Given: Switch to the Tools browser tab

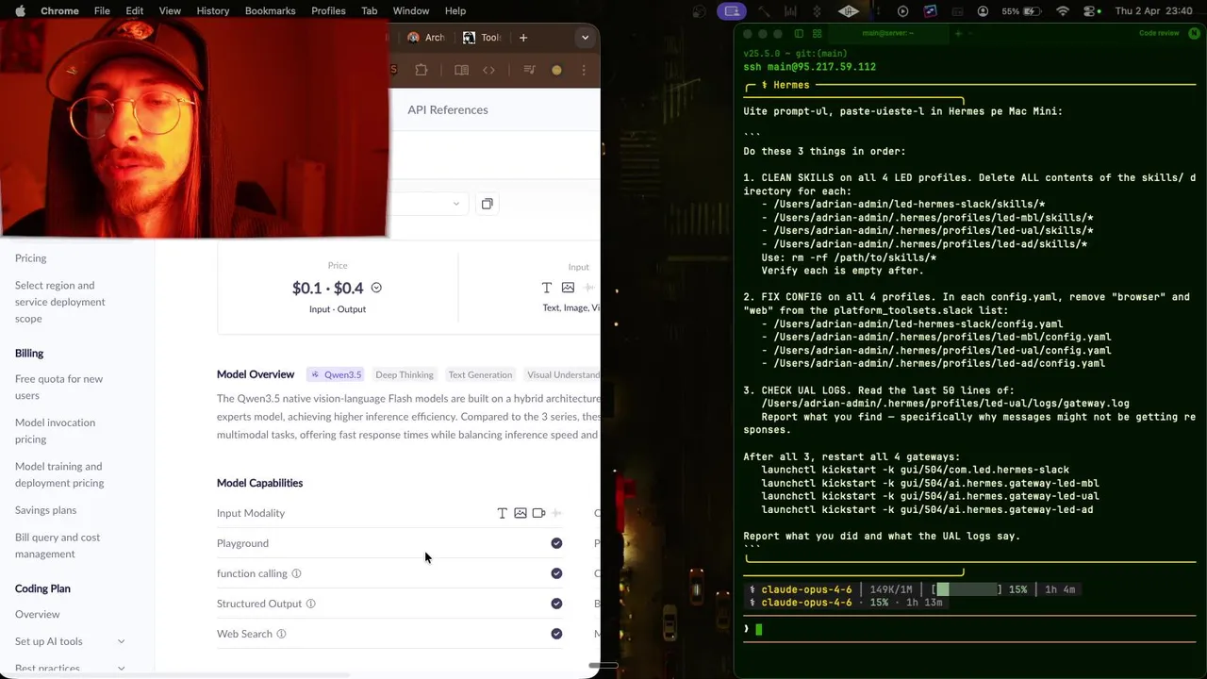Looking at the screenshot, I should tap(483, 38).
